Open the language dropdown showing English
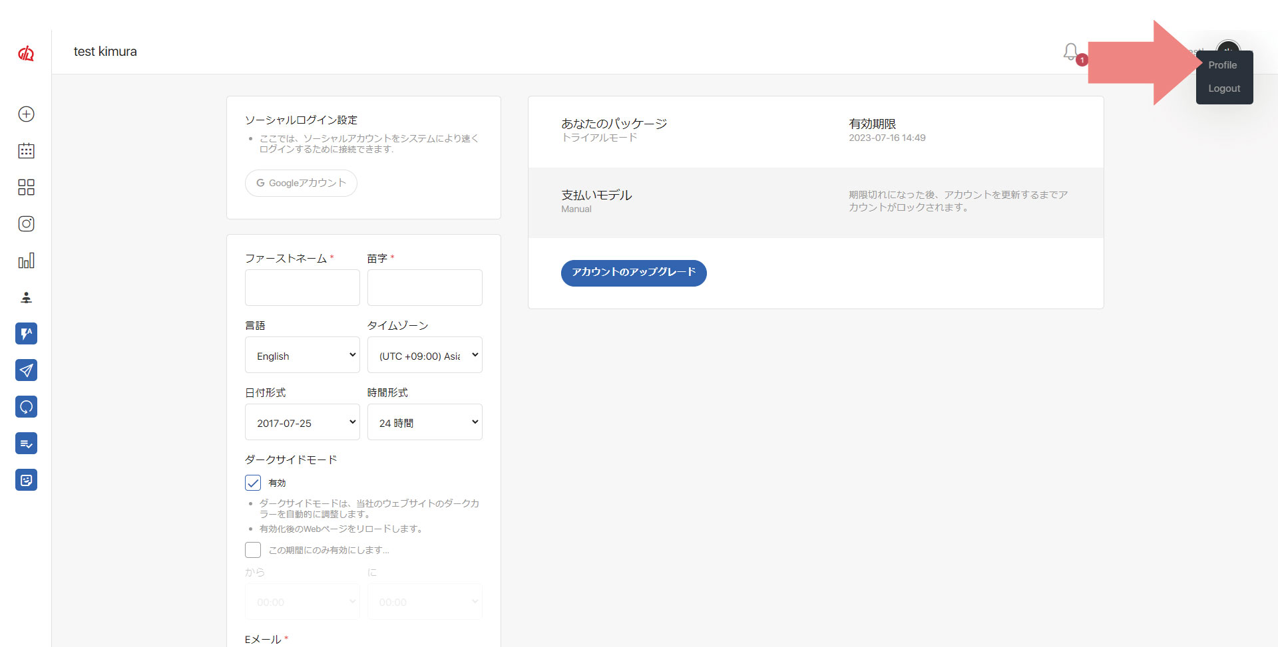Screen dimensions: 1278x647 pos(302,355)
